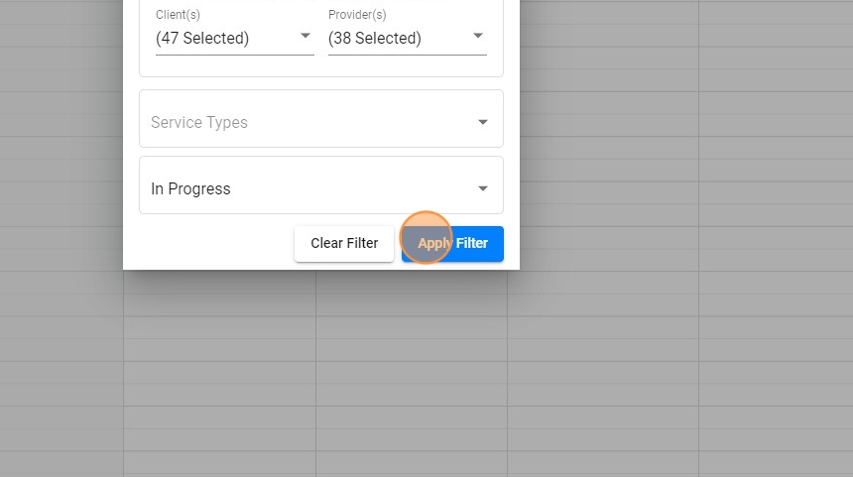Image resolution: width=853 pixels, height=477 pixels.
Task: Click the In Progress status text
Action: 190,188
